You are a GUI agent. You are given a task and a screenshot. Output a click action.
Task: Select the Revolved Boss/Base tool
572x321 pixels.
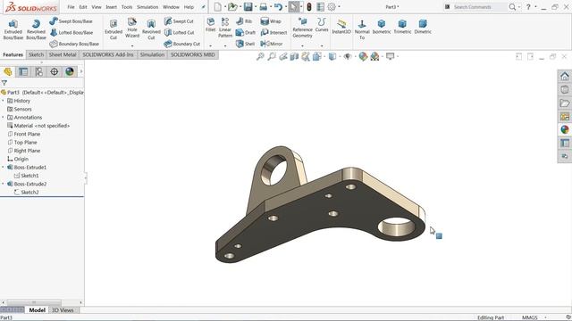36,29
